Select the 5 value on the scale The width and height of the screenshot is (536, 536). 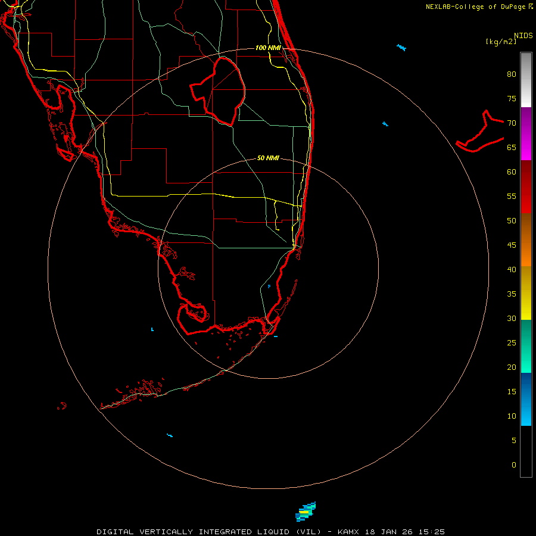(x=514, y=441)
